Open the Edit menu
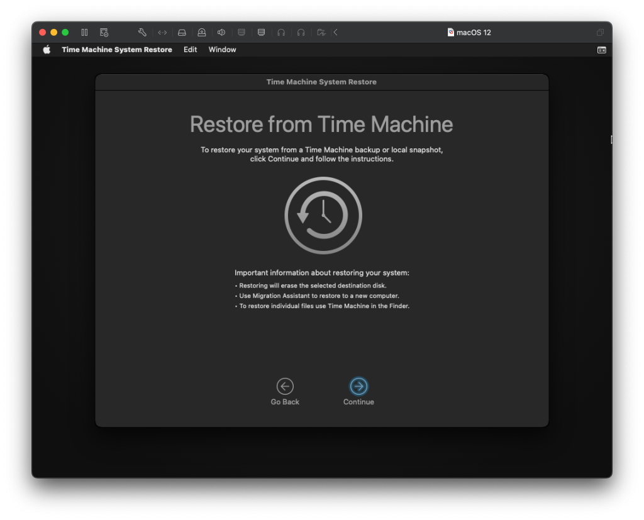Image resolution: width=644 pixels, height=520 pixels. point(190,50)
